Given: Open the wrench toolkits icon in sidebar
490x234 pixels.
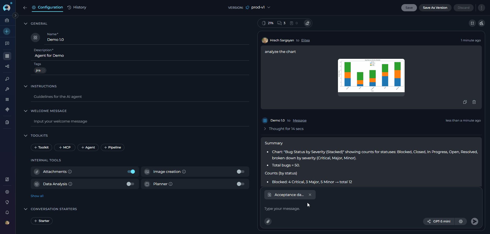Looking at the screenshot, I should click(7, 89).
